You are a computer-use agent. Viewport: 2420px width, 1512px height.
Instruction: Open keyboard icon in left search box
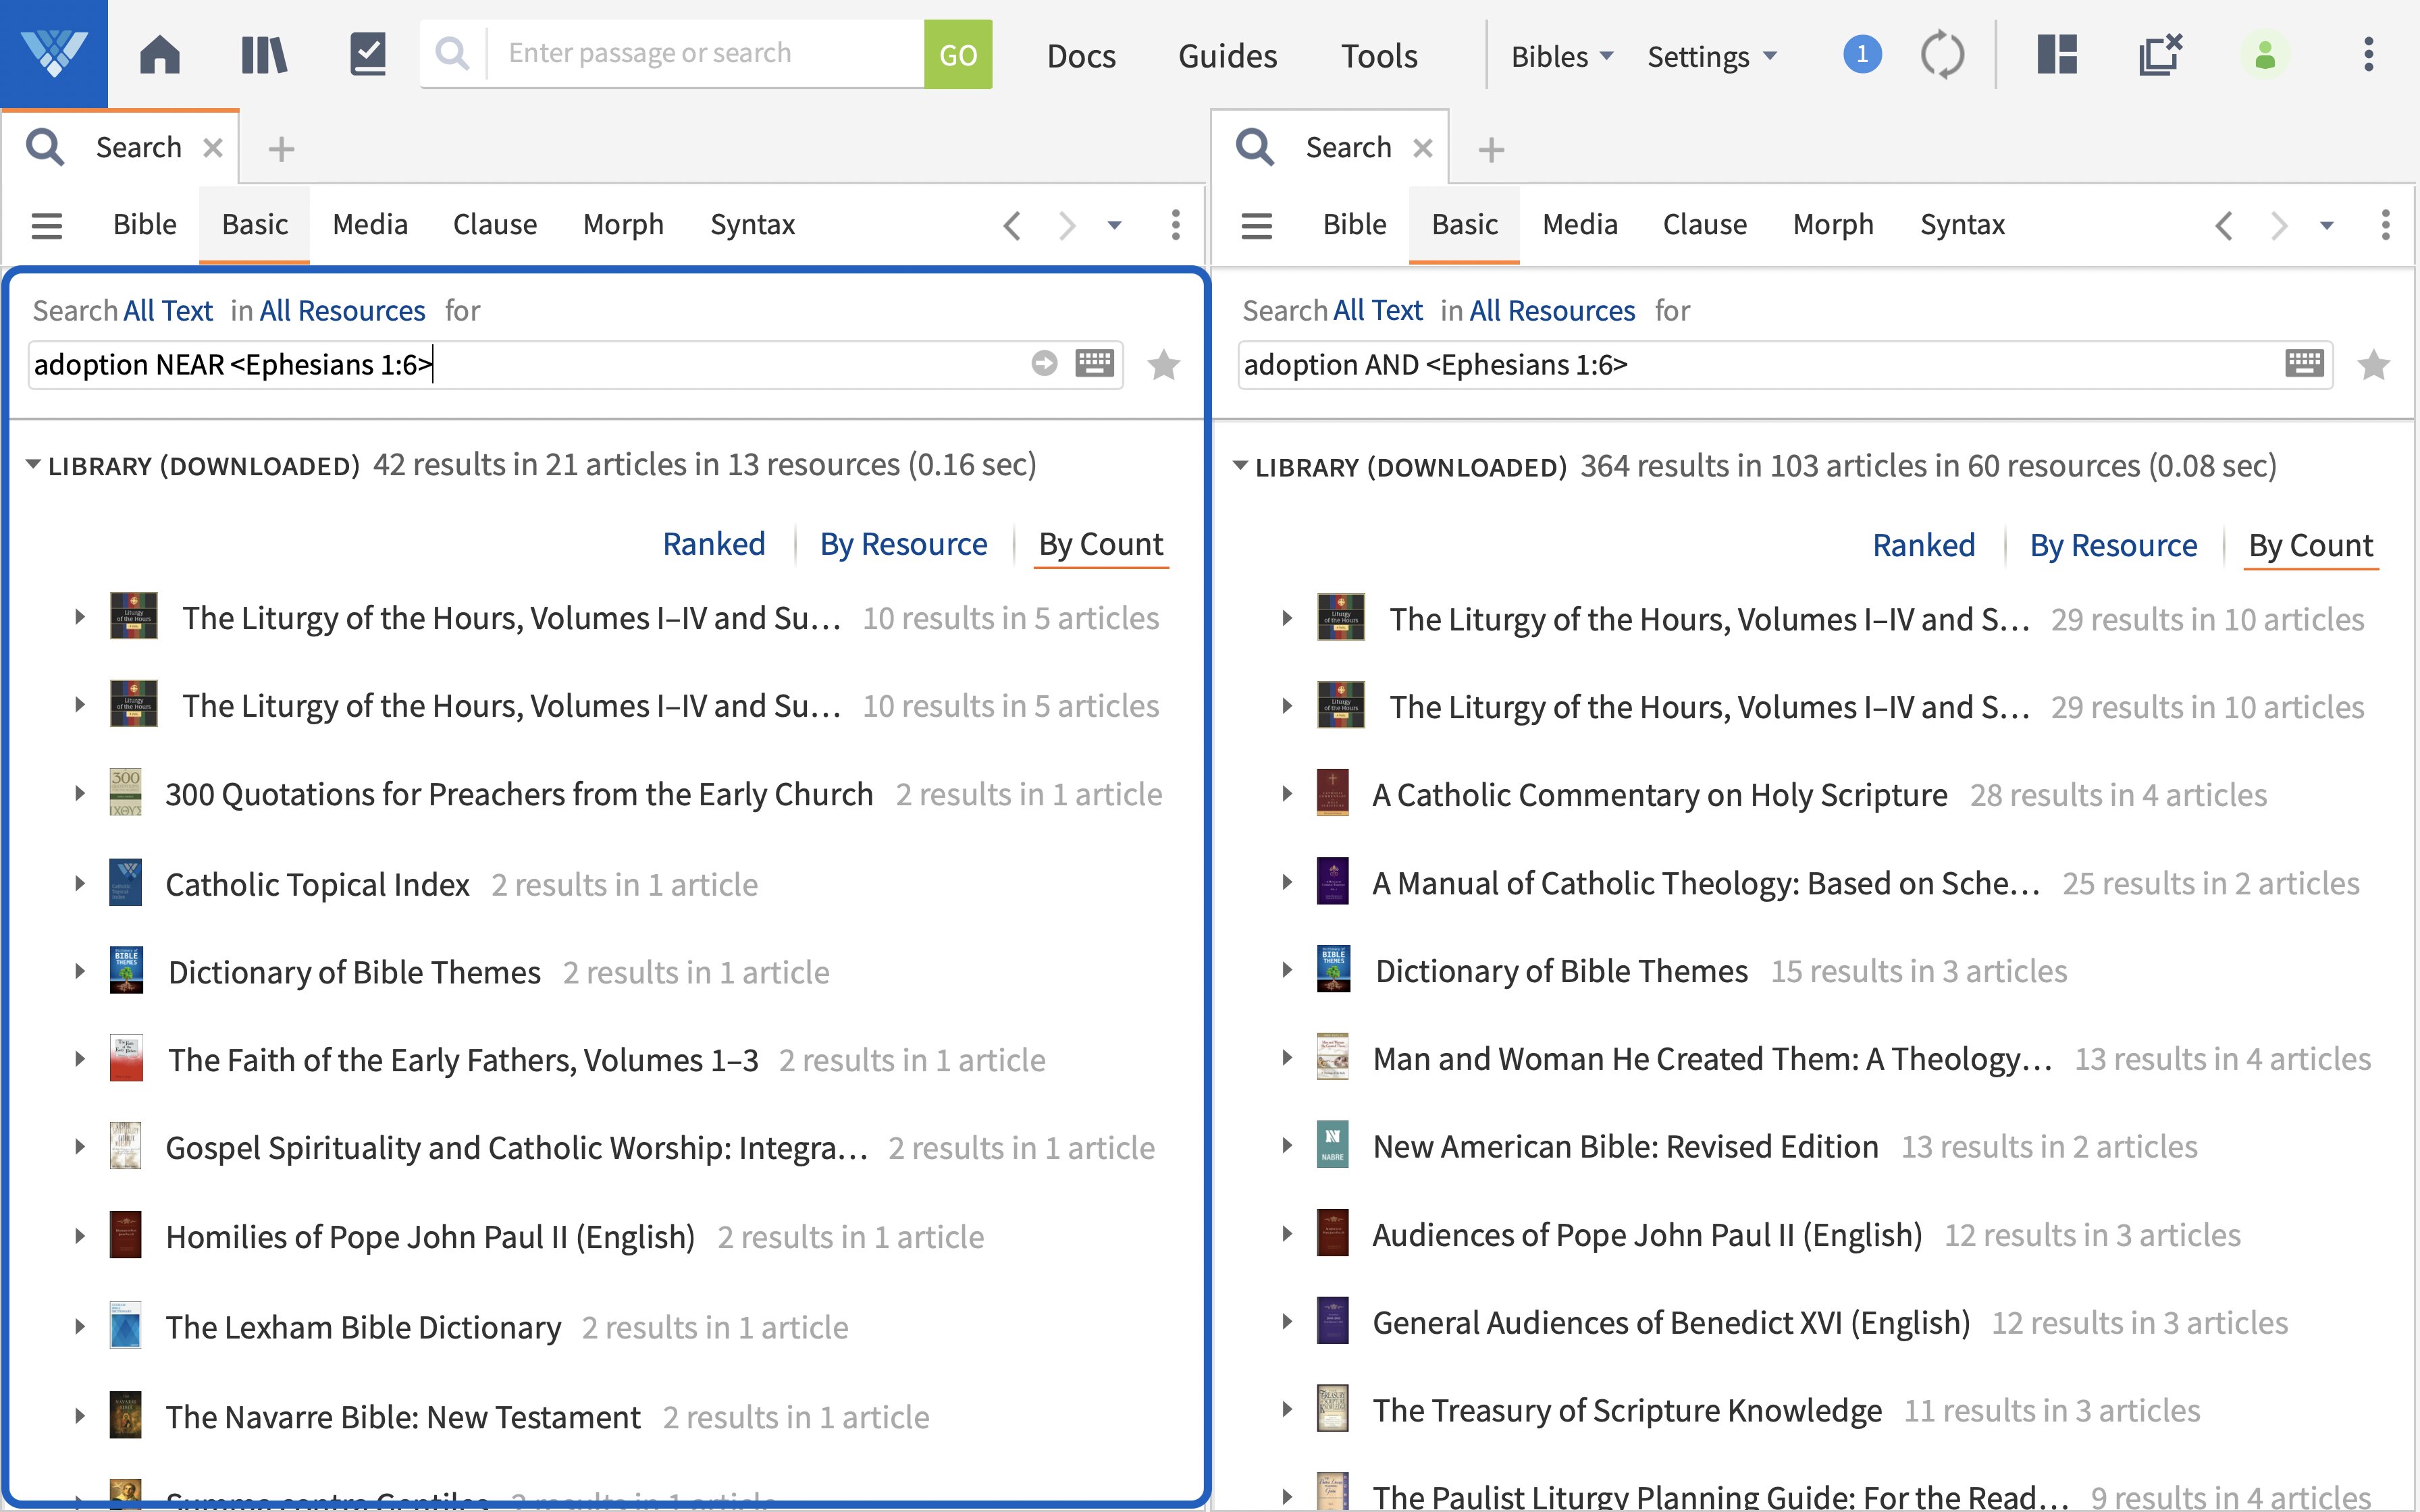click(x=1094, y=363)
